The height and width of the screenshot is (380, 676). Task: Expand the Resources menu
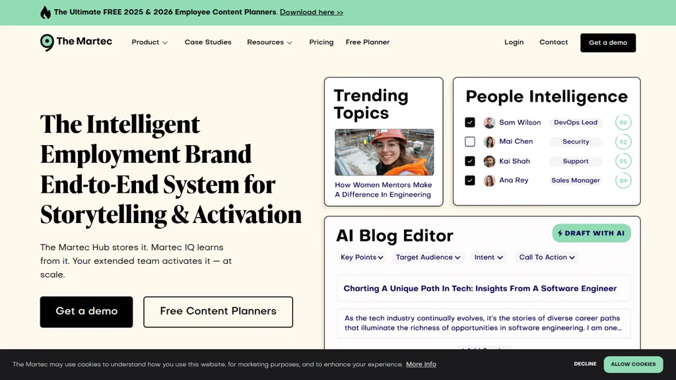269,42
